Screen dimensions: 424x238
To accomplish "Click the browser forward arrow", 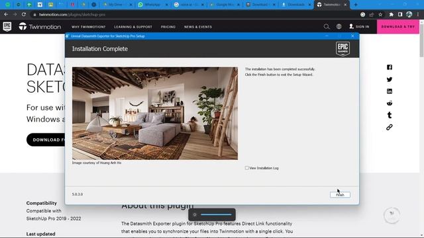I will (x=15, y=15).
